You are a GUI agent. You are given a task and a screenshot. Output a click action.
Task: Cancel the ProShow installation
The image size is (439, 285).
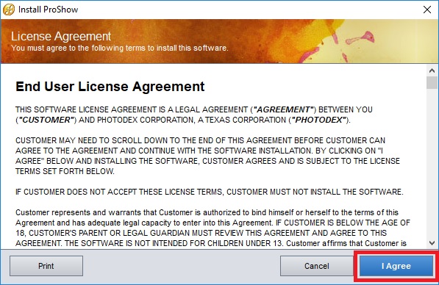[x=317, y=266]
